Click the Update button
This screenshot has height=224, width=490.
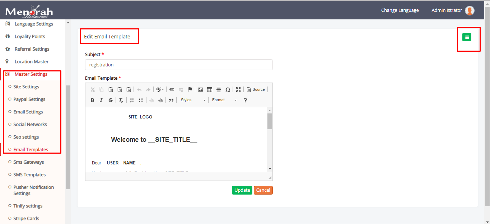pos(242,190)
